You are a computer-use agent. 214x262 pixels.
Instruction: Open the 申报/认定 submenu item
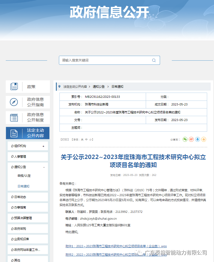pos(24,176)
